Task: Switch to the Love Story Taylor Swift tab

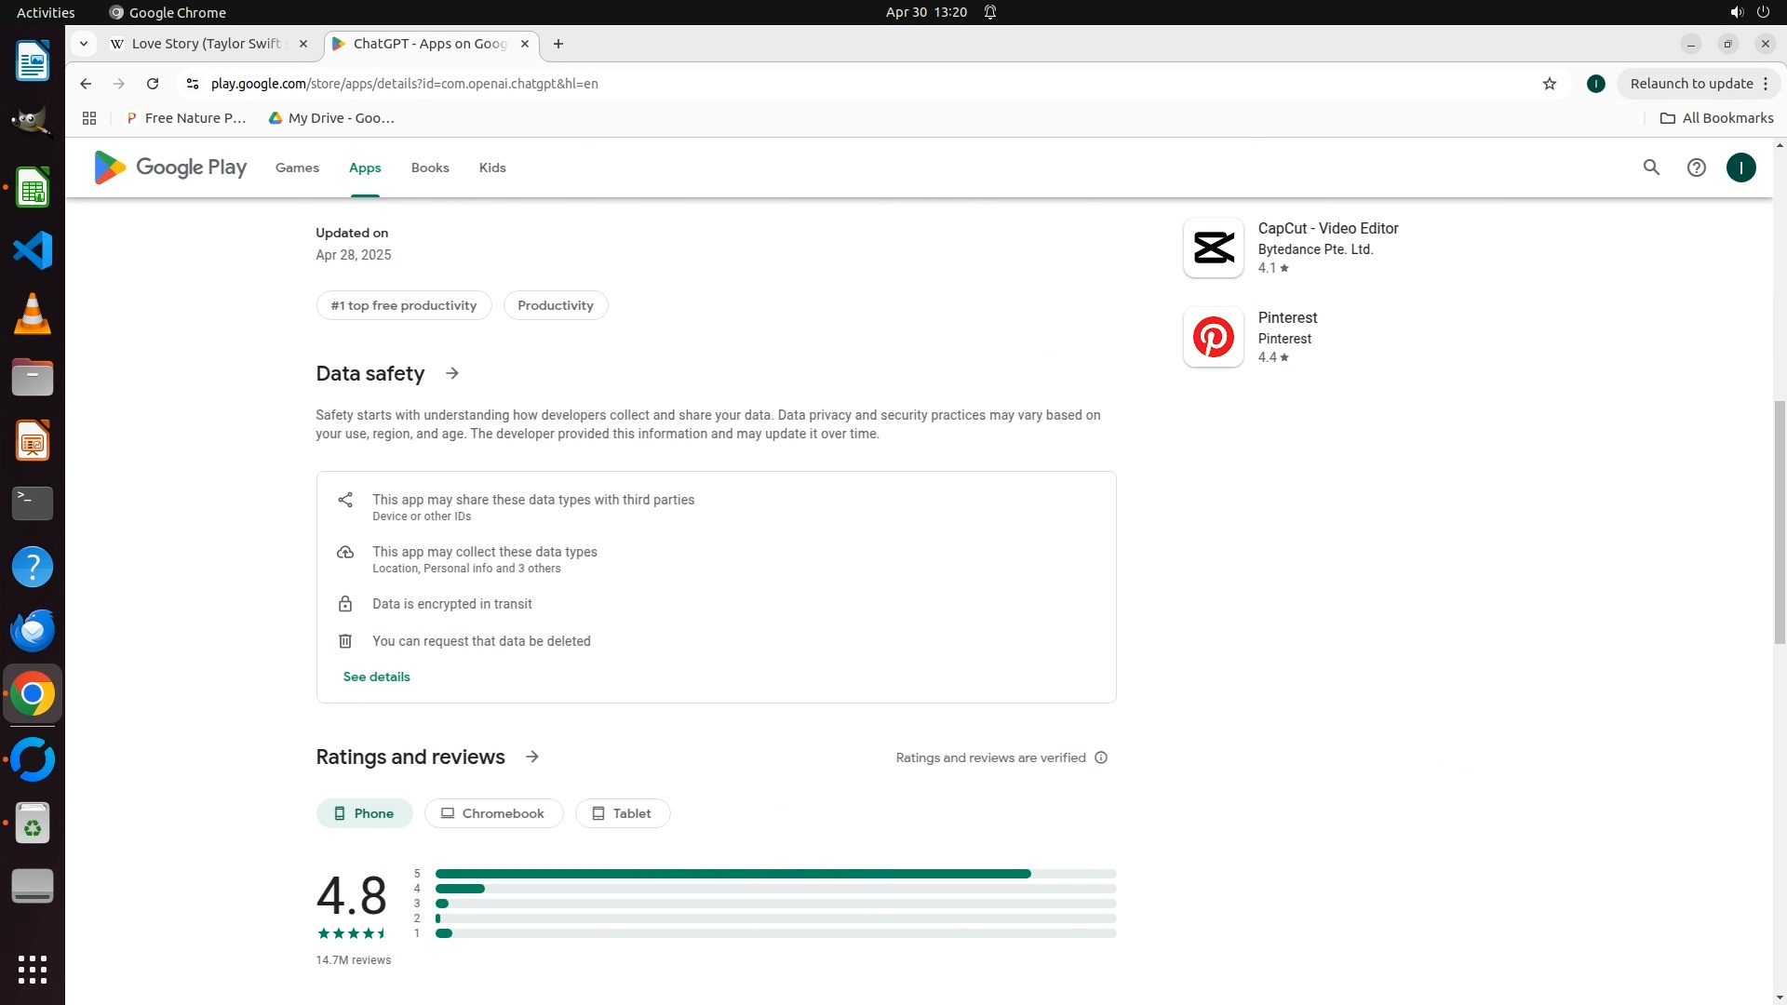Action: 205,44
